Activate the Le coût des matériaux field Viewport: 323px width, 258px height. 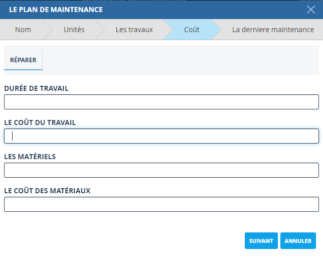[161, 204]
